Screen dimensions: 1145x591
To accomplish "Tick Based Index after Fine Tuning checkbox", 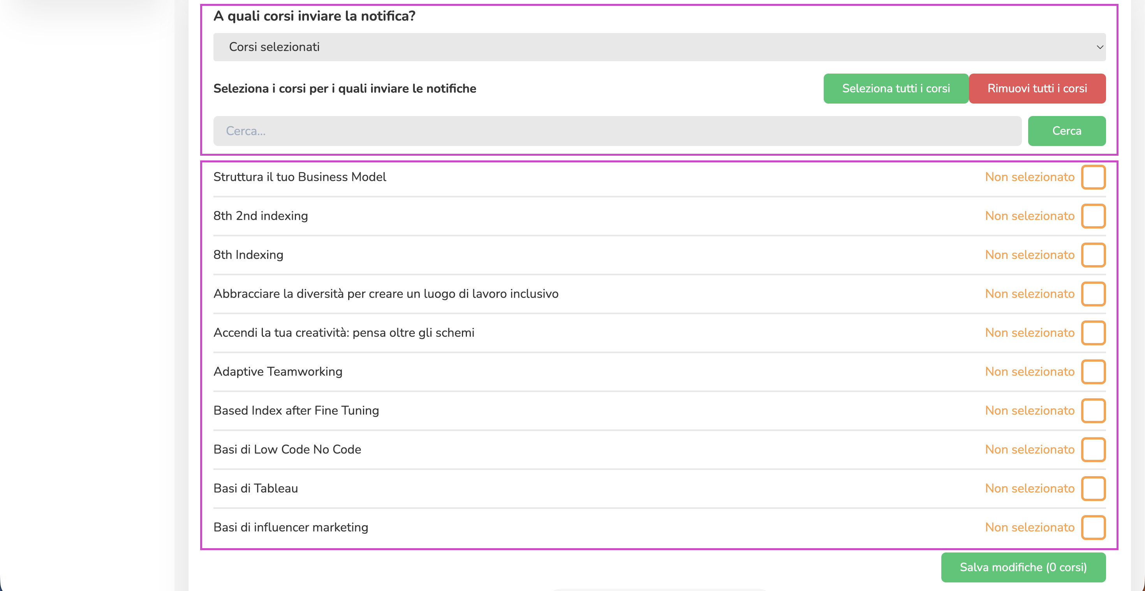I will (x=1093, y=411).
